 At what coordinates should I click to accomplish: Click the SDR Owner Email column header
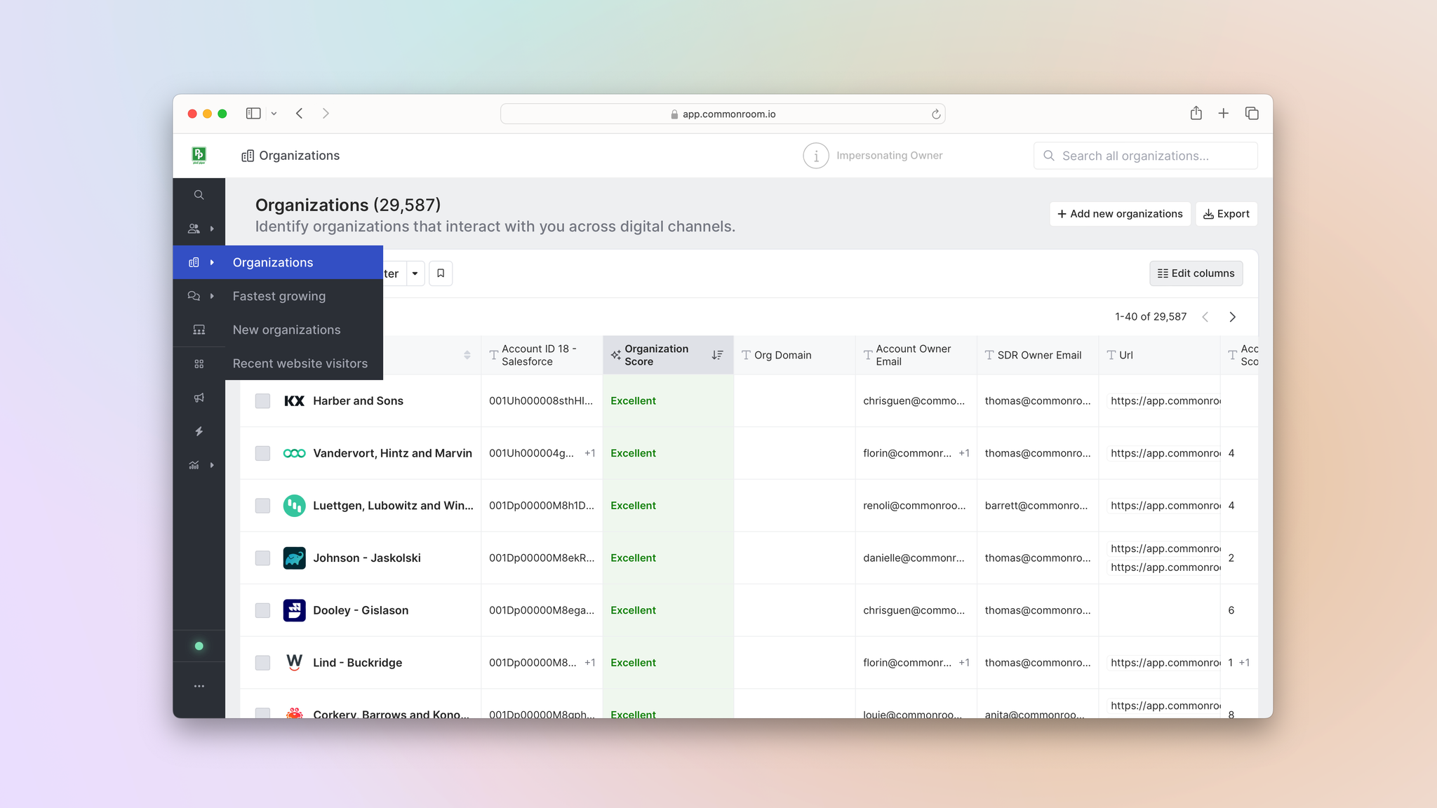(1038, 355)
